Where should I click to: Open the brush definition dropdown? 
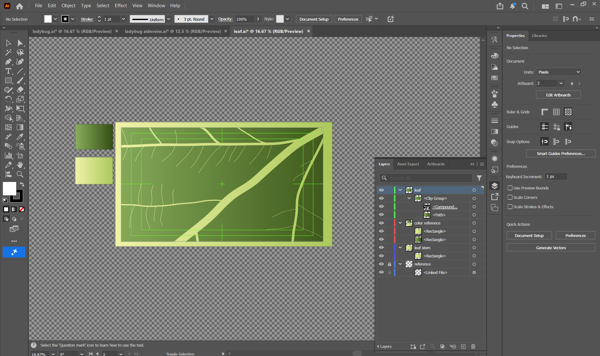[x=212, y=19]
